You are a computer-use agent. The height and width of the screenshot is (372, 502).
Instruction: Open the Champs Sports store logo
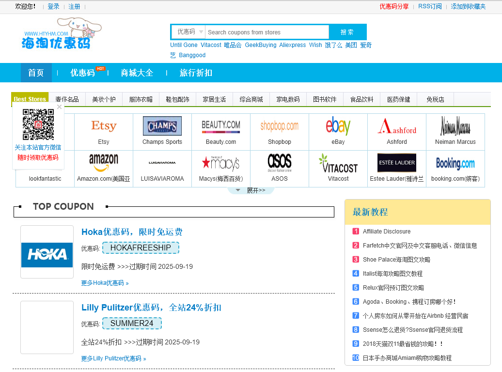pos(162,126)
